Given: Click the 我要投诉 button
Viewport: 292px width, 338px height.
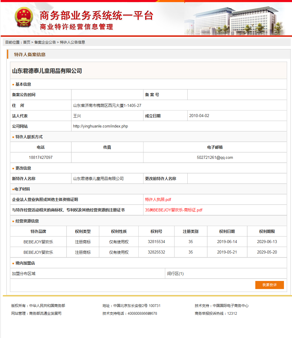Looking at the screenshot, I should pyautogui.click(x=269, y=285).
